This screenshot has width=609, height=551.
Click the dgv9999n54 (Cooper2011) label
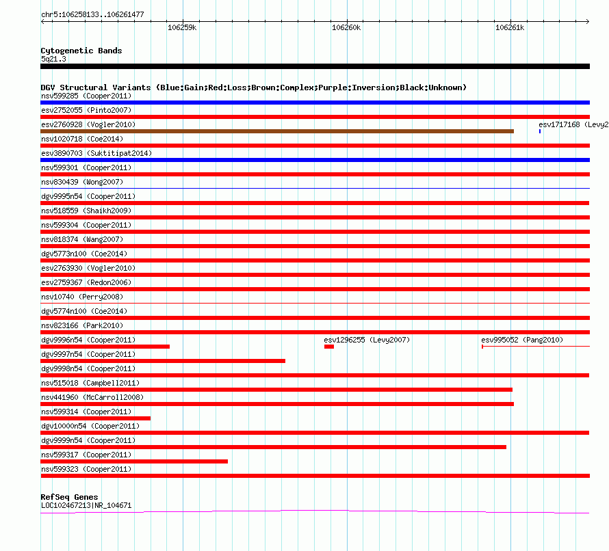(x=88, y=440)
